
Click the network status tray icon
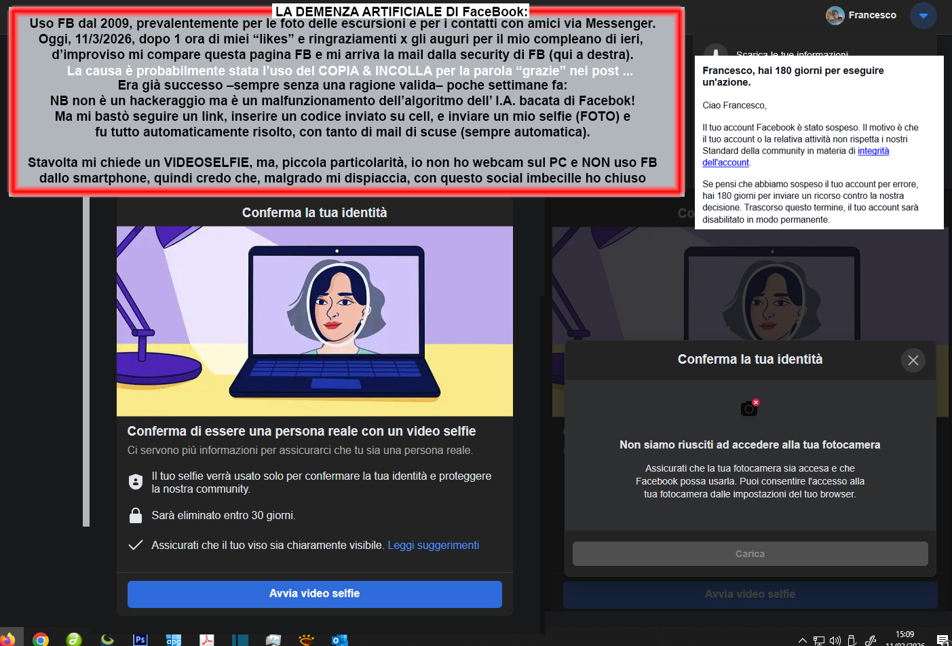coord(819,640)
